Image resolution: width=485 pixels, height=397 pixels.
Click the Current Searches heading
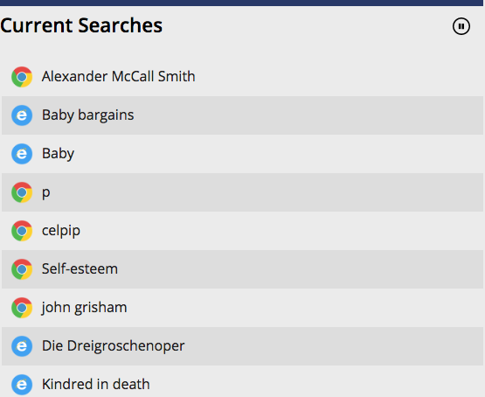[81, 25]
